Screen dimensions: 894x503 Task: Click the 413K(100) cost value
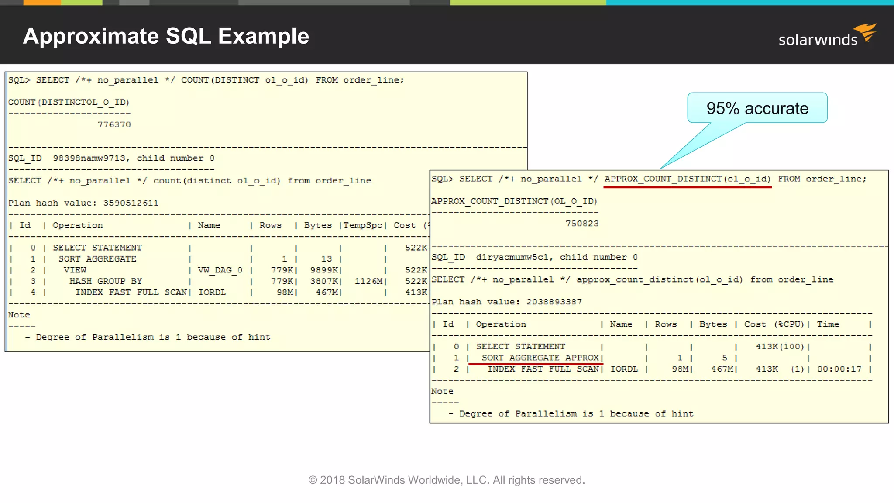[780, 347]
